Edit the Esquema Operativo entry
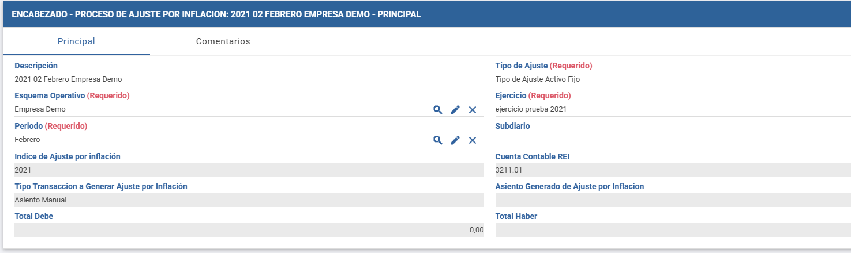Image resolution: width=851 pixels, height=253 pixels. click(x=455, y=110)
